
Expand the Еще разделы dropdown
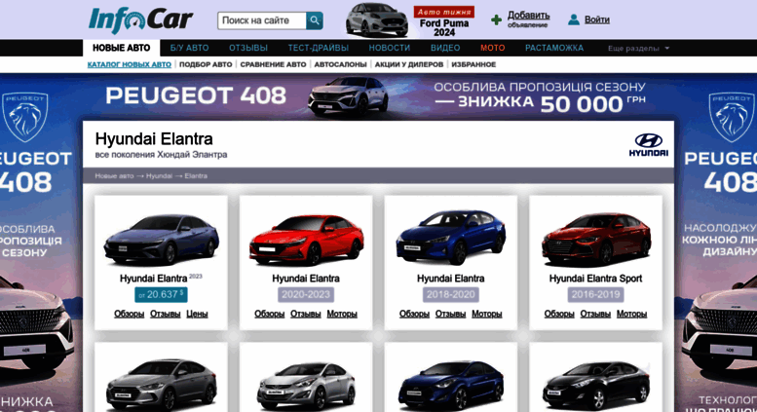pos(638,49)
